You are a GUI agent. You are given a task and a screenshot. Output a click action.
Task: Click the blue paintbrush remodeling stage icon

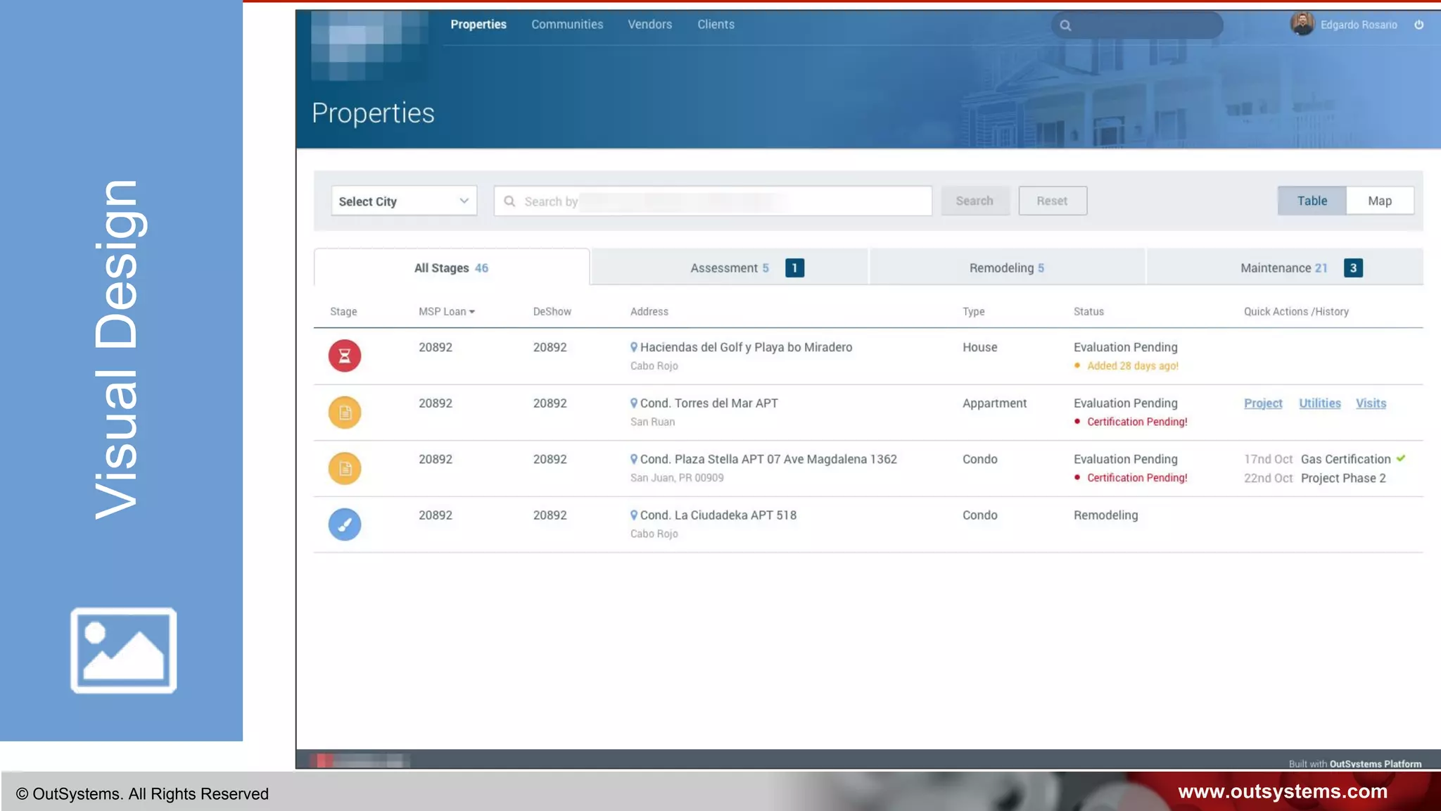[344, 524]
